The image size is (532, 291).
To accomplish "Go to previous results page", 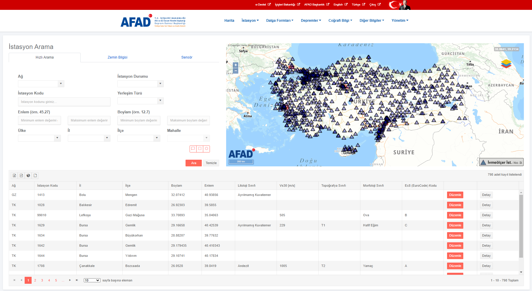I will [x=21, y=280].
